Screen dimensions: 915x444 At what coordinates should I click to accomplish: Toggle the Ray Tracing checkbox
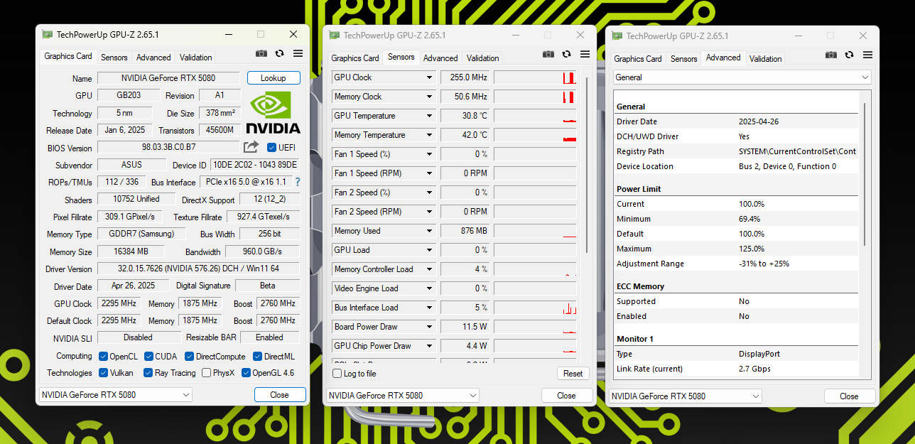tap(148, 373)
